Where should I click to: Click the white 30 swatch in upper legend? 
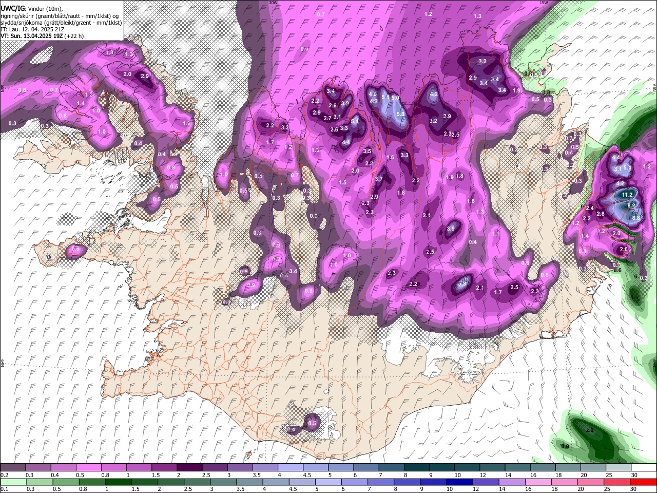click(x=643, y=467)
